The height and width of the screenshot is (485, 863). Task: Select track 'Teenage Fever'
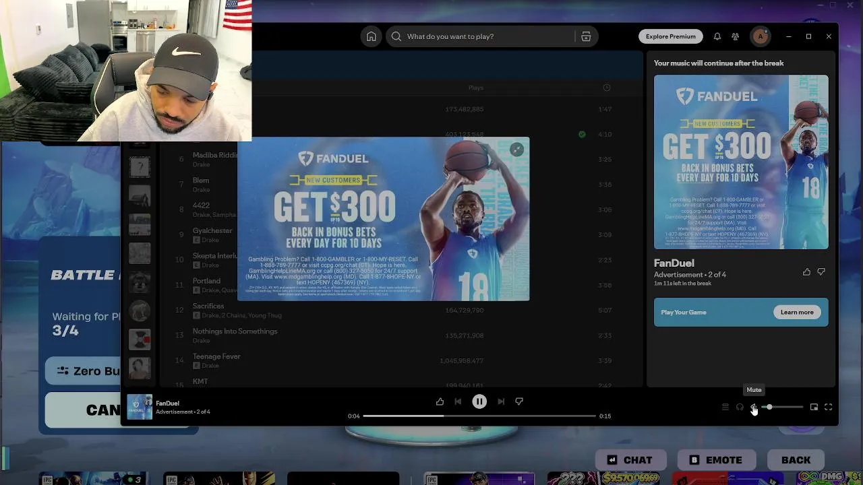[x=216, y=356]
